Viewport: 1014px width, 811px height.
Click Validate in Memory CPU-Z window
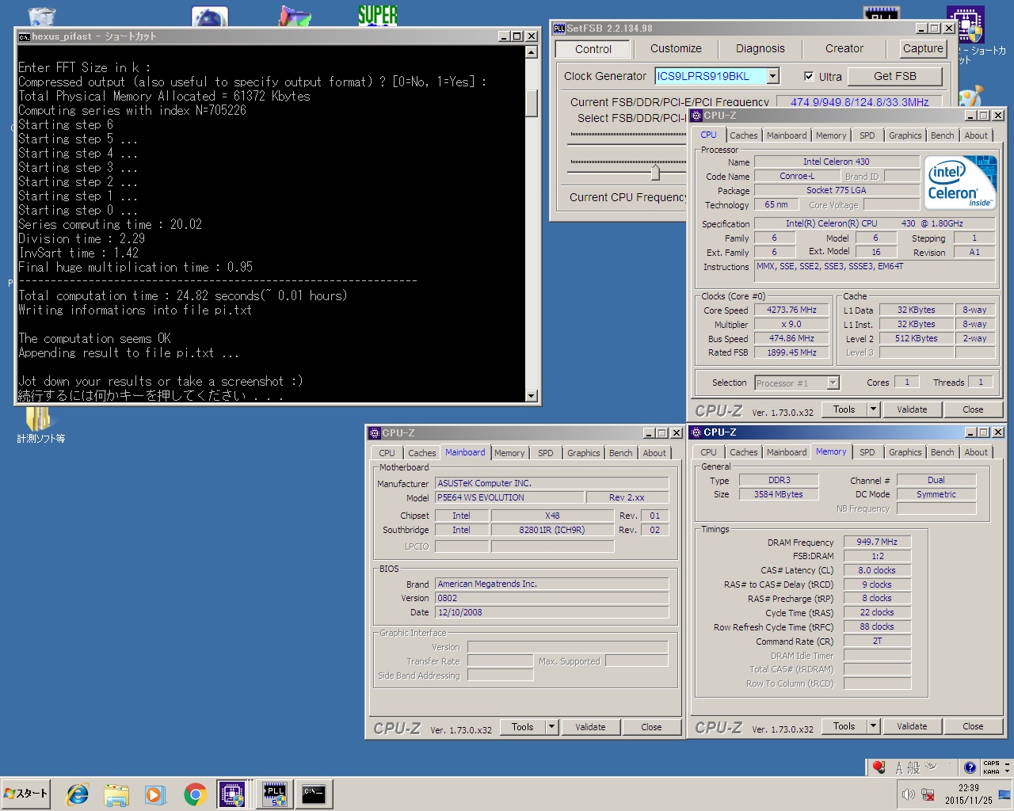pyautogui.click(x=912, y=726)
